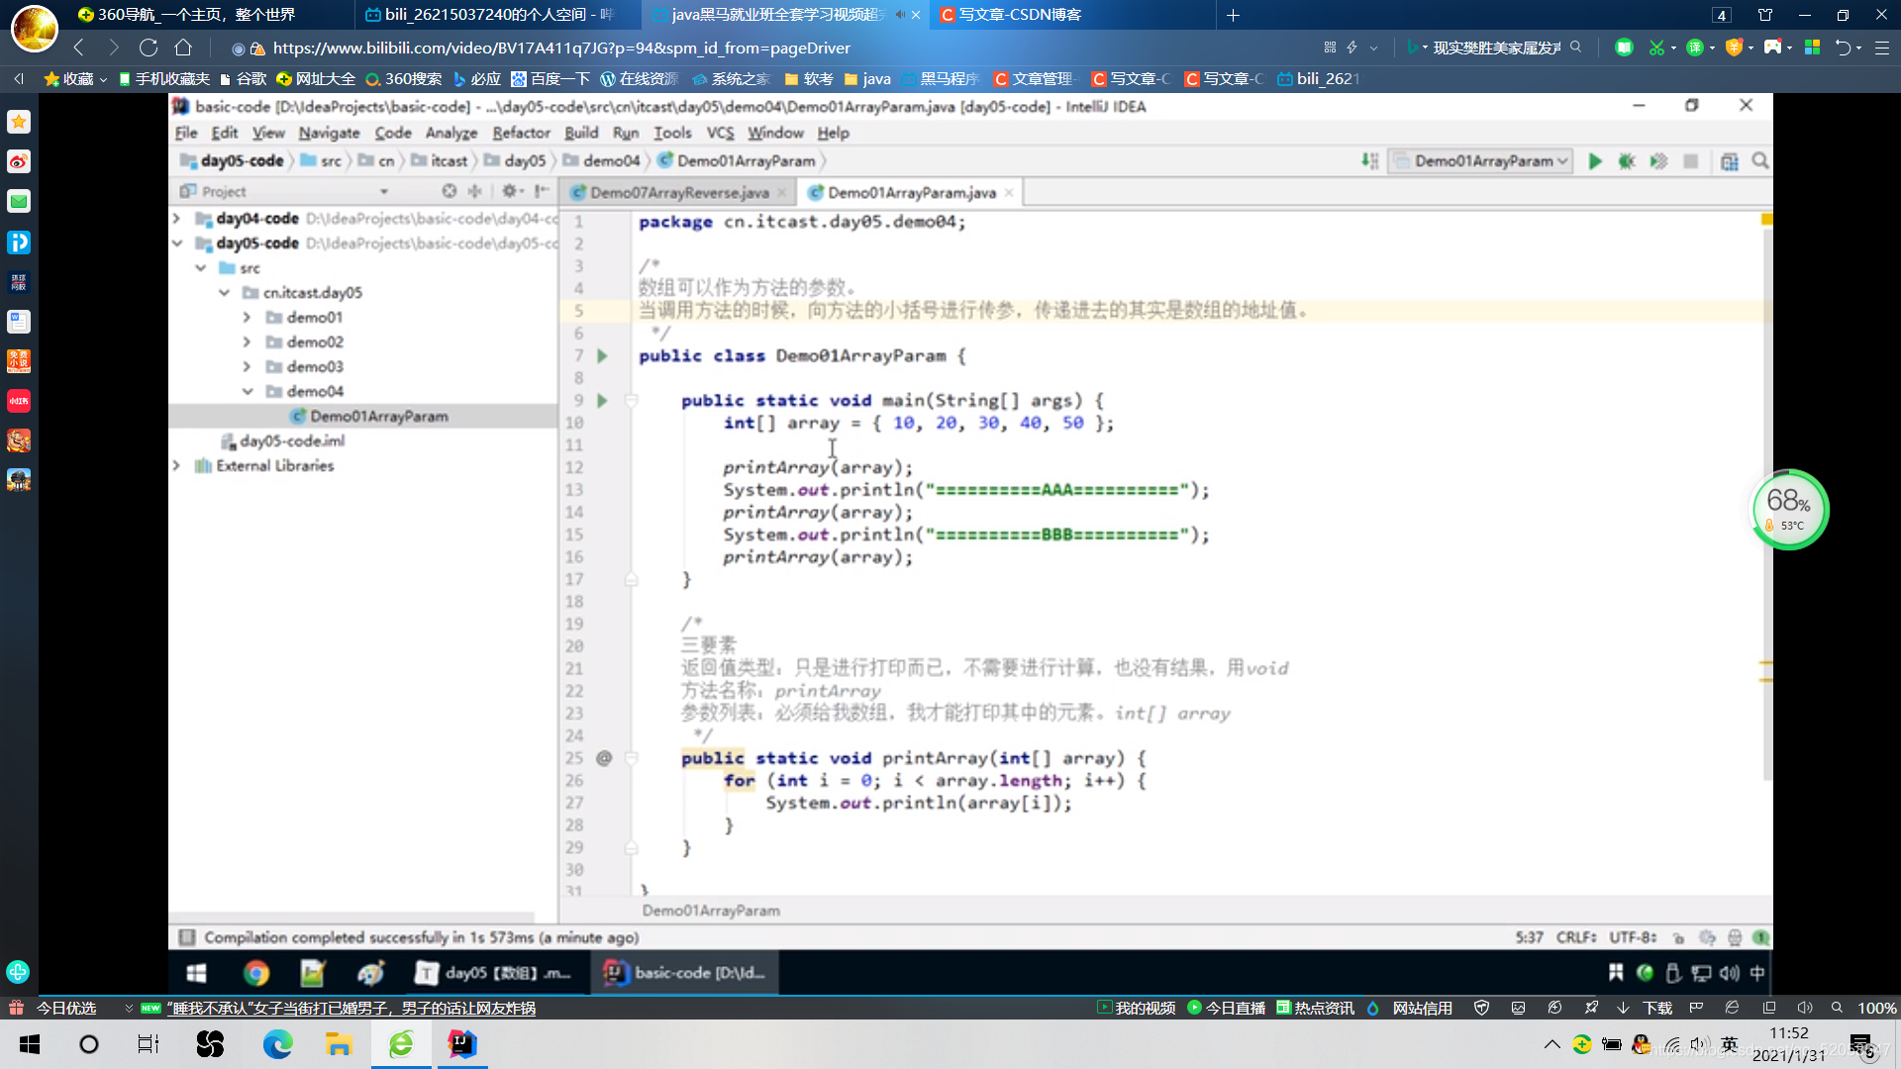Switch to Demo07ArrayReverse.java editor tab
The height and width of the screenshot is (1069, 1901).
click(678, 193)
